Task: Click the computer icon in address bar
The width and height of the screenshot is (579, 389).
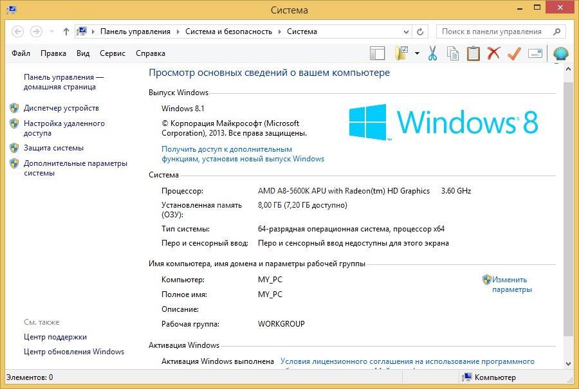Action: [x=82, y=32]
